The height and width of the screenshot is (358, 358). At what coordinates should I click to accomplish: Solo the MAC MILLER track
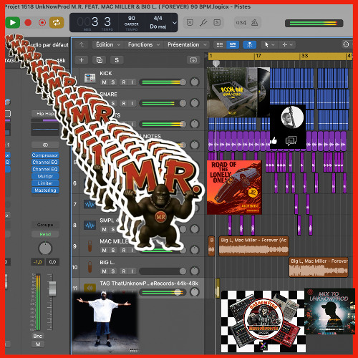click(113, 250)
